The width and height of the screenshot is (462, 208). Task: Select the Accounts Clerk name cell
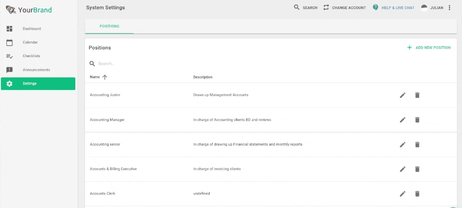coord(103,194)
